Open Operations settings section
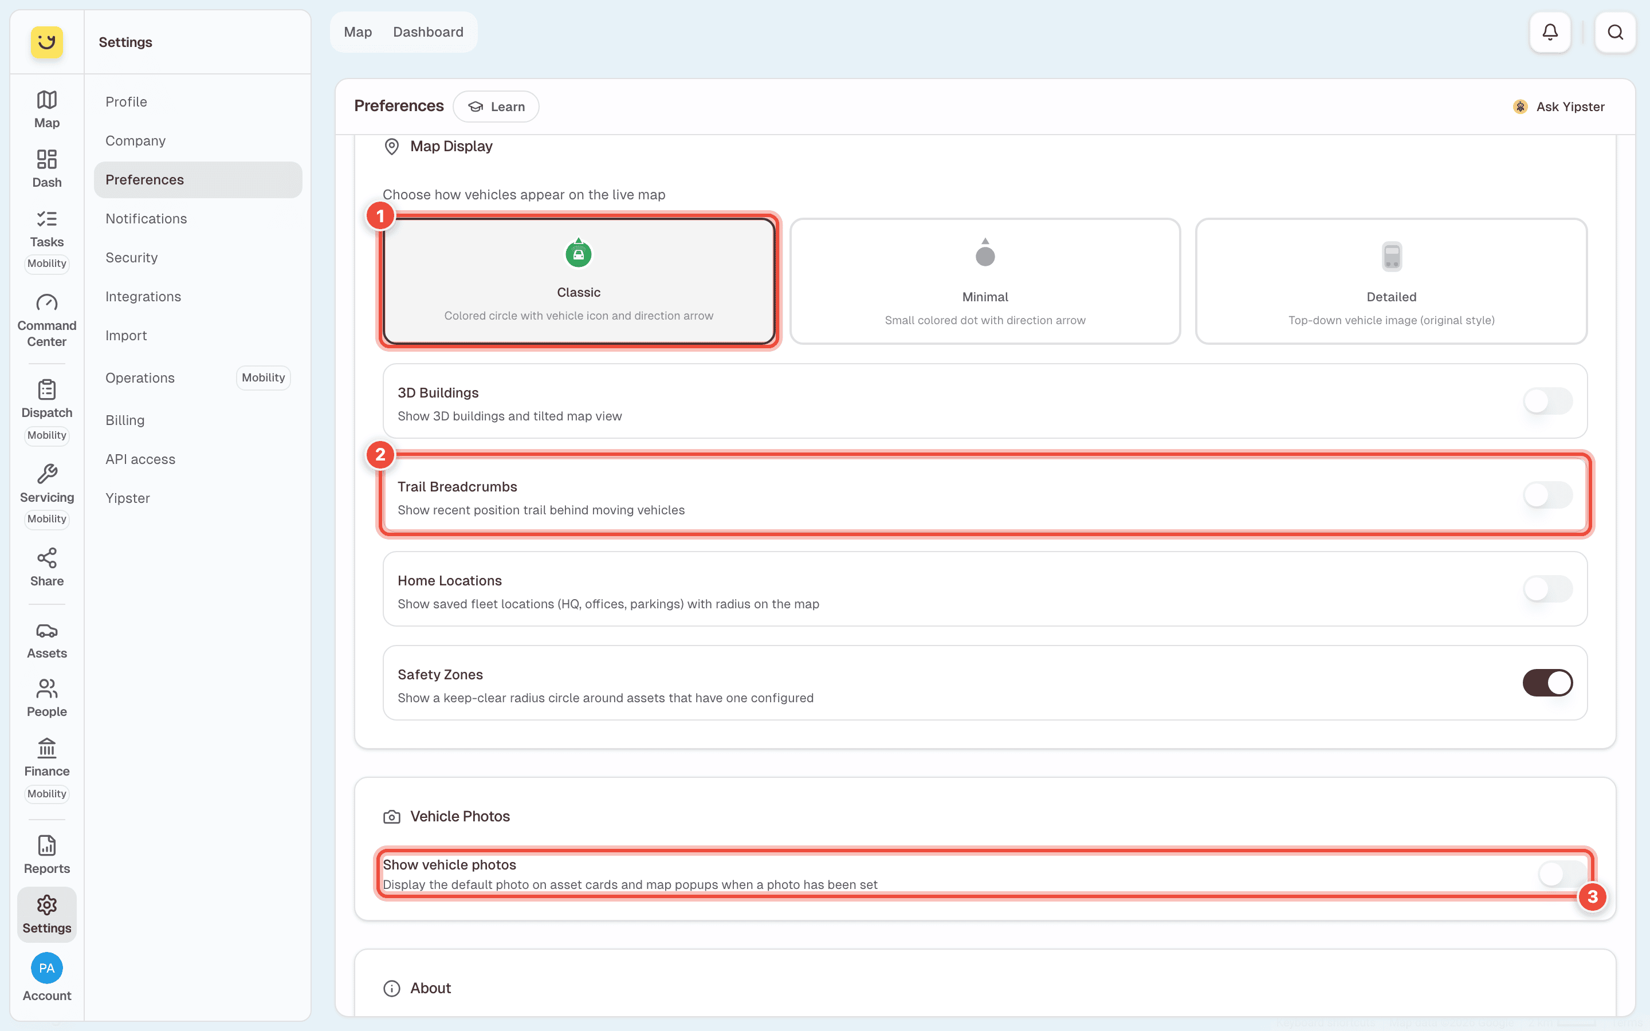The height and width of the screenshot is (1031, 1650). [198, 378]
